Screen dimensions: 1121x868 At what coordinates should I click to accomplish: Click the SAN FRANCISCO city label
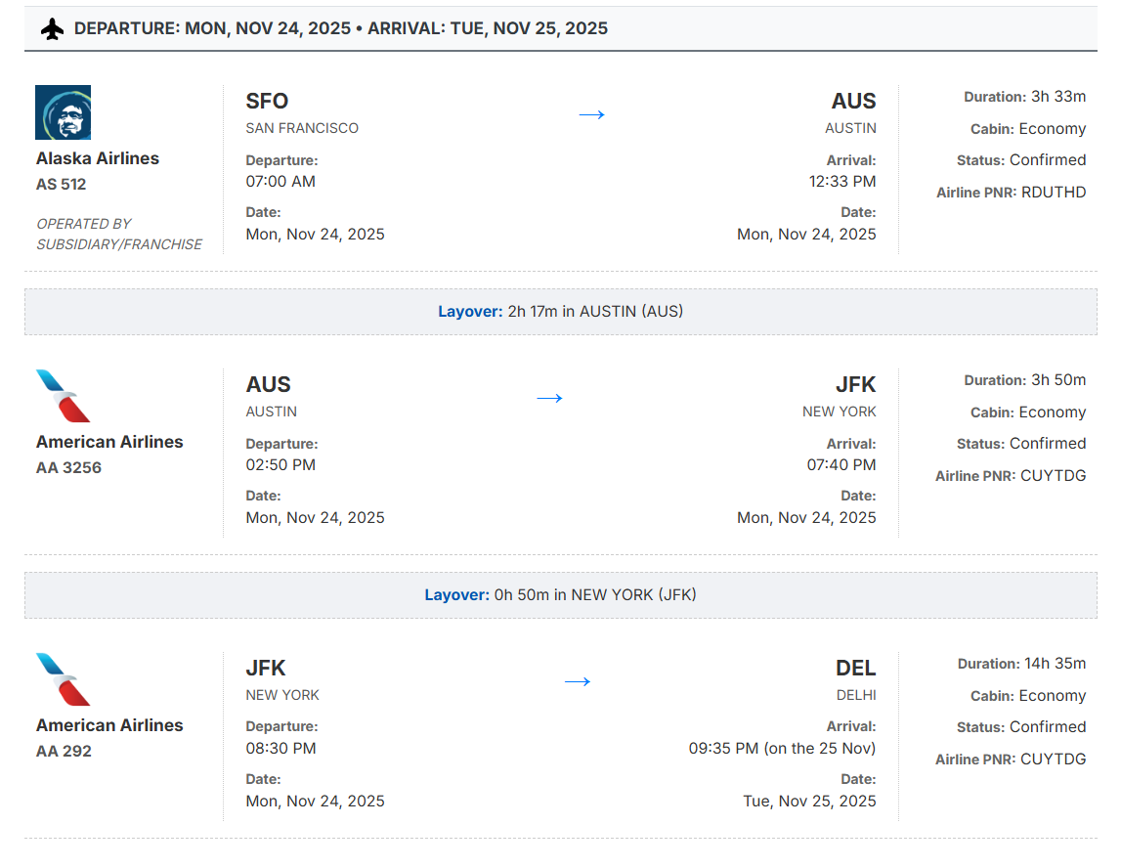(302, 128)
